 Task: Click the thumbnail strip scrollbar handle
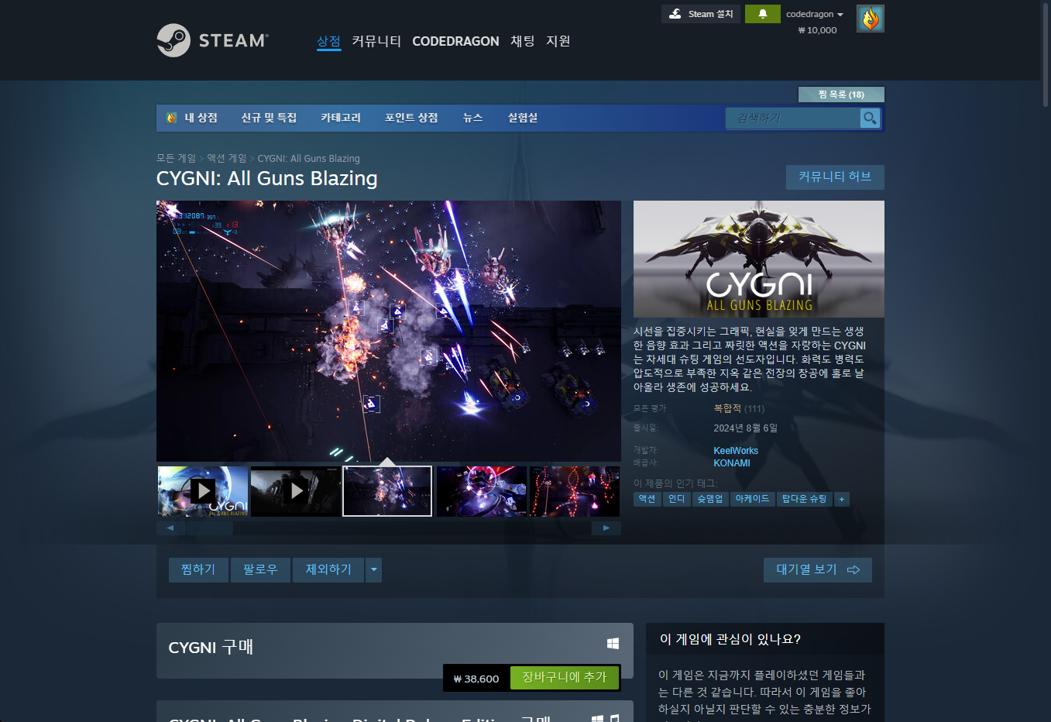[x=210, y=528]
